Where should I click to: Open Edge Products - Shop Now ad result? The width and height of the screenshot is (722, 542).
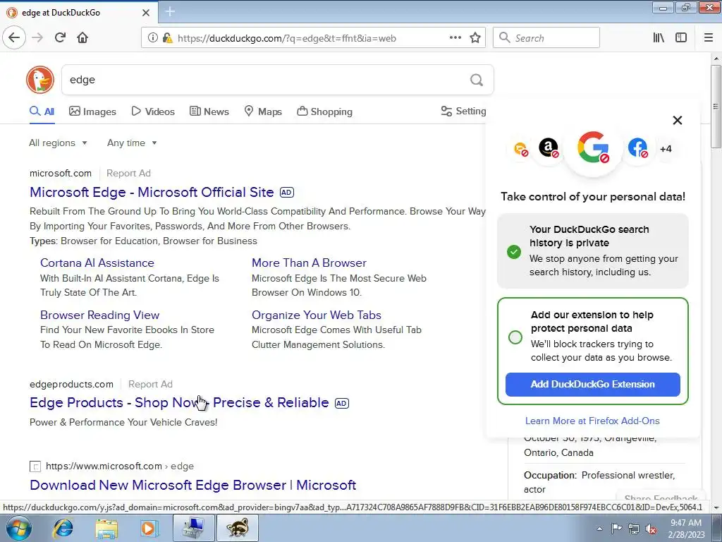point(179,402)
